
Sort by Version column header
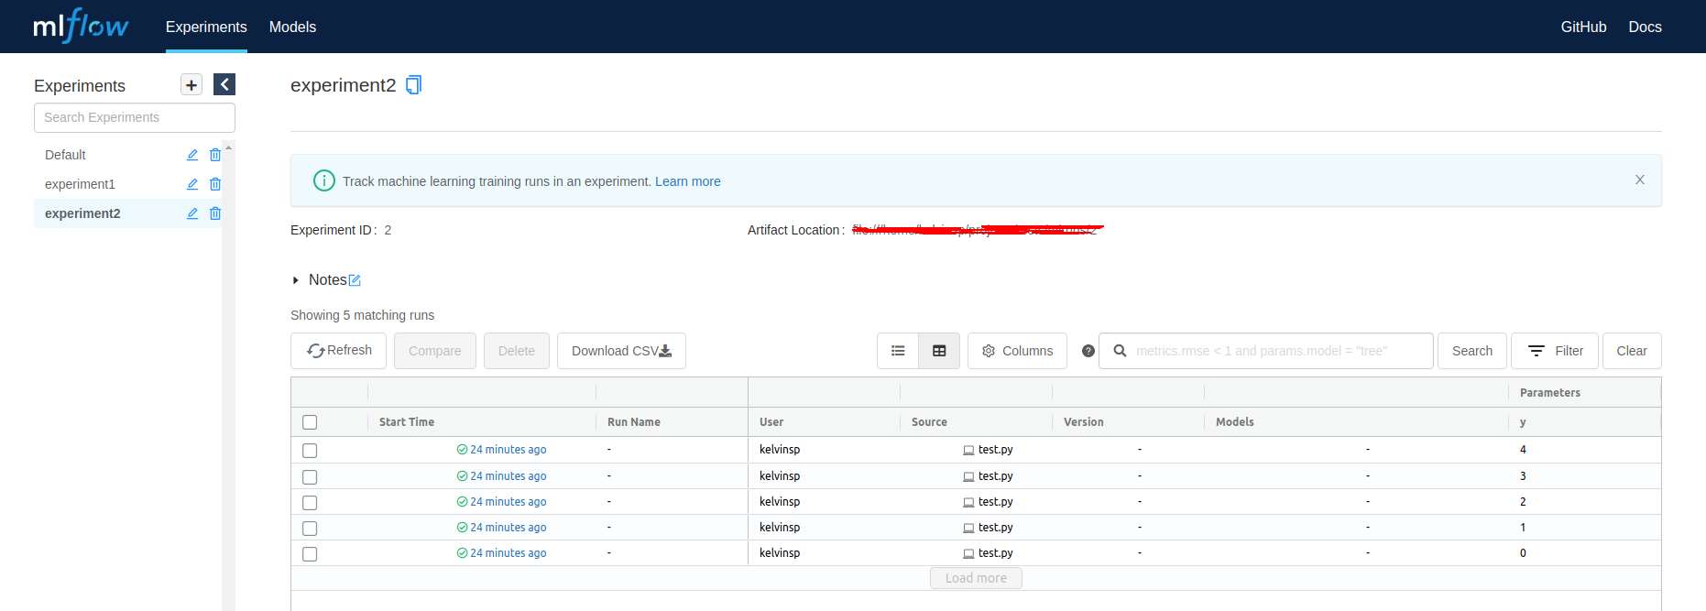[1084, 422]
